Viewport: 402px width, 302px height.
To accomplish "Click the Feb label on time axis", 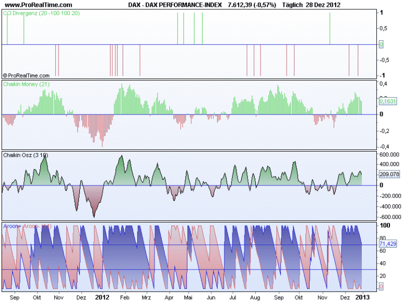I will 125,298.
